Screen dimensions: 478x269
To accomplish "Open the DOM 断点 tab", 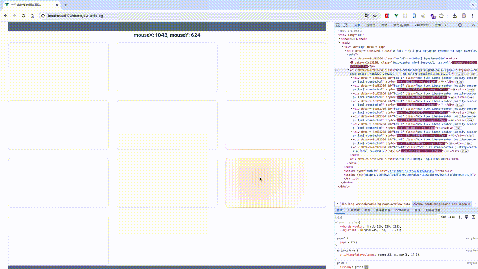I will pyautogui.click(x=403, y=210).
